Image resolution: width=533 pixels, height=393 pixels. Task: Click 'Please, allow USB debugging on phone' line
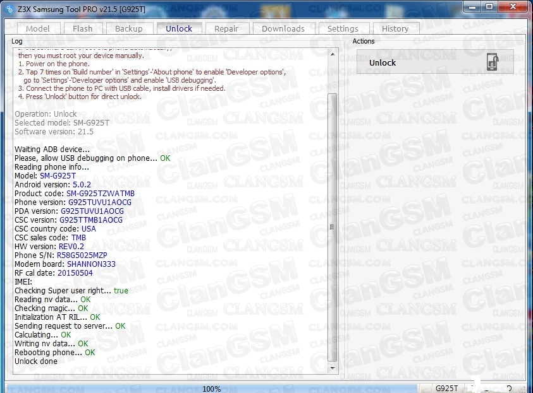click(x=92, y=158)
